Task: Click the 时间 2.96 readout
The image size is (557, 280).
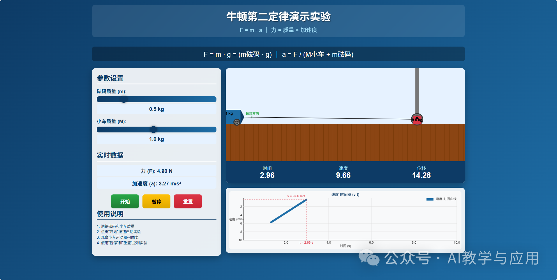Action: (x=267, y=175)
